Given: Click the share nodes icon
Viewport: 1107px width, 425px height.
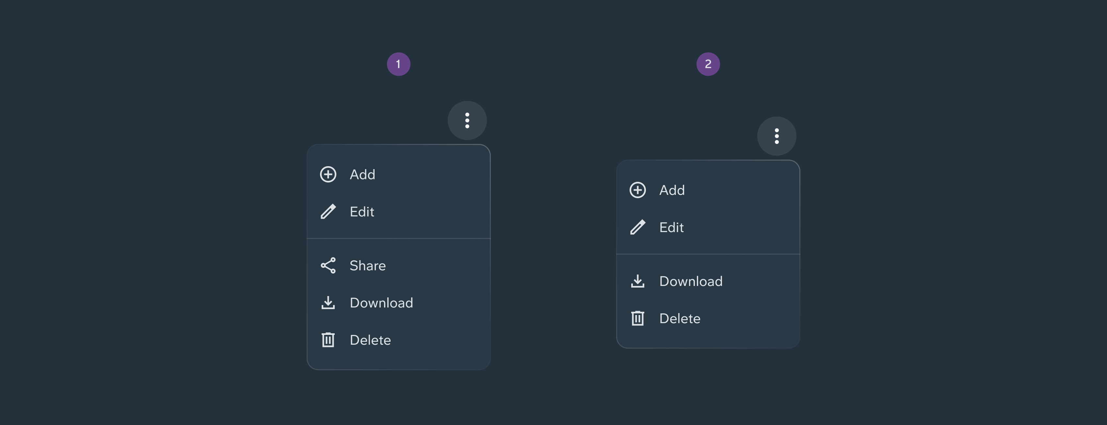Looking at the screenshot, I should (328, 266).
